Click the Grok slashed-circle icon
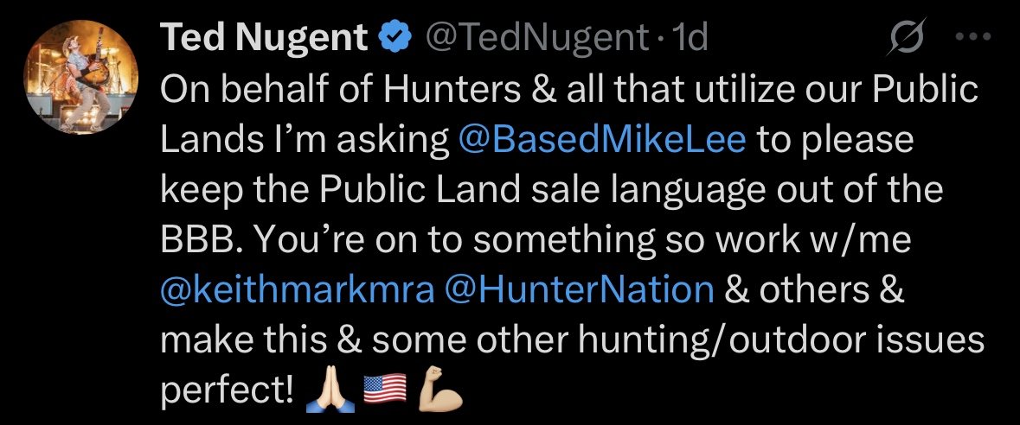 pos(908,38)
